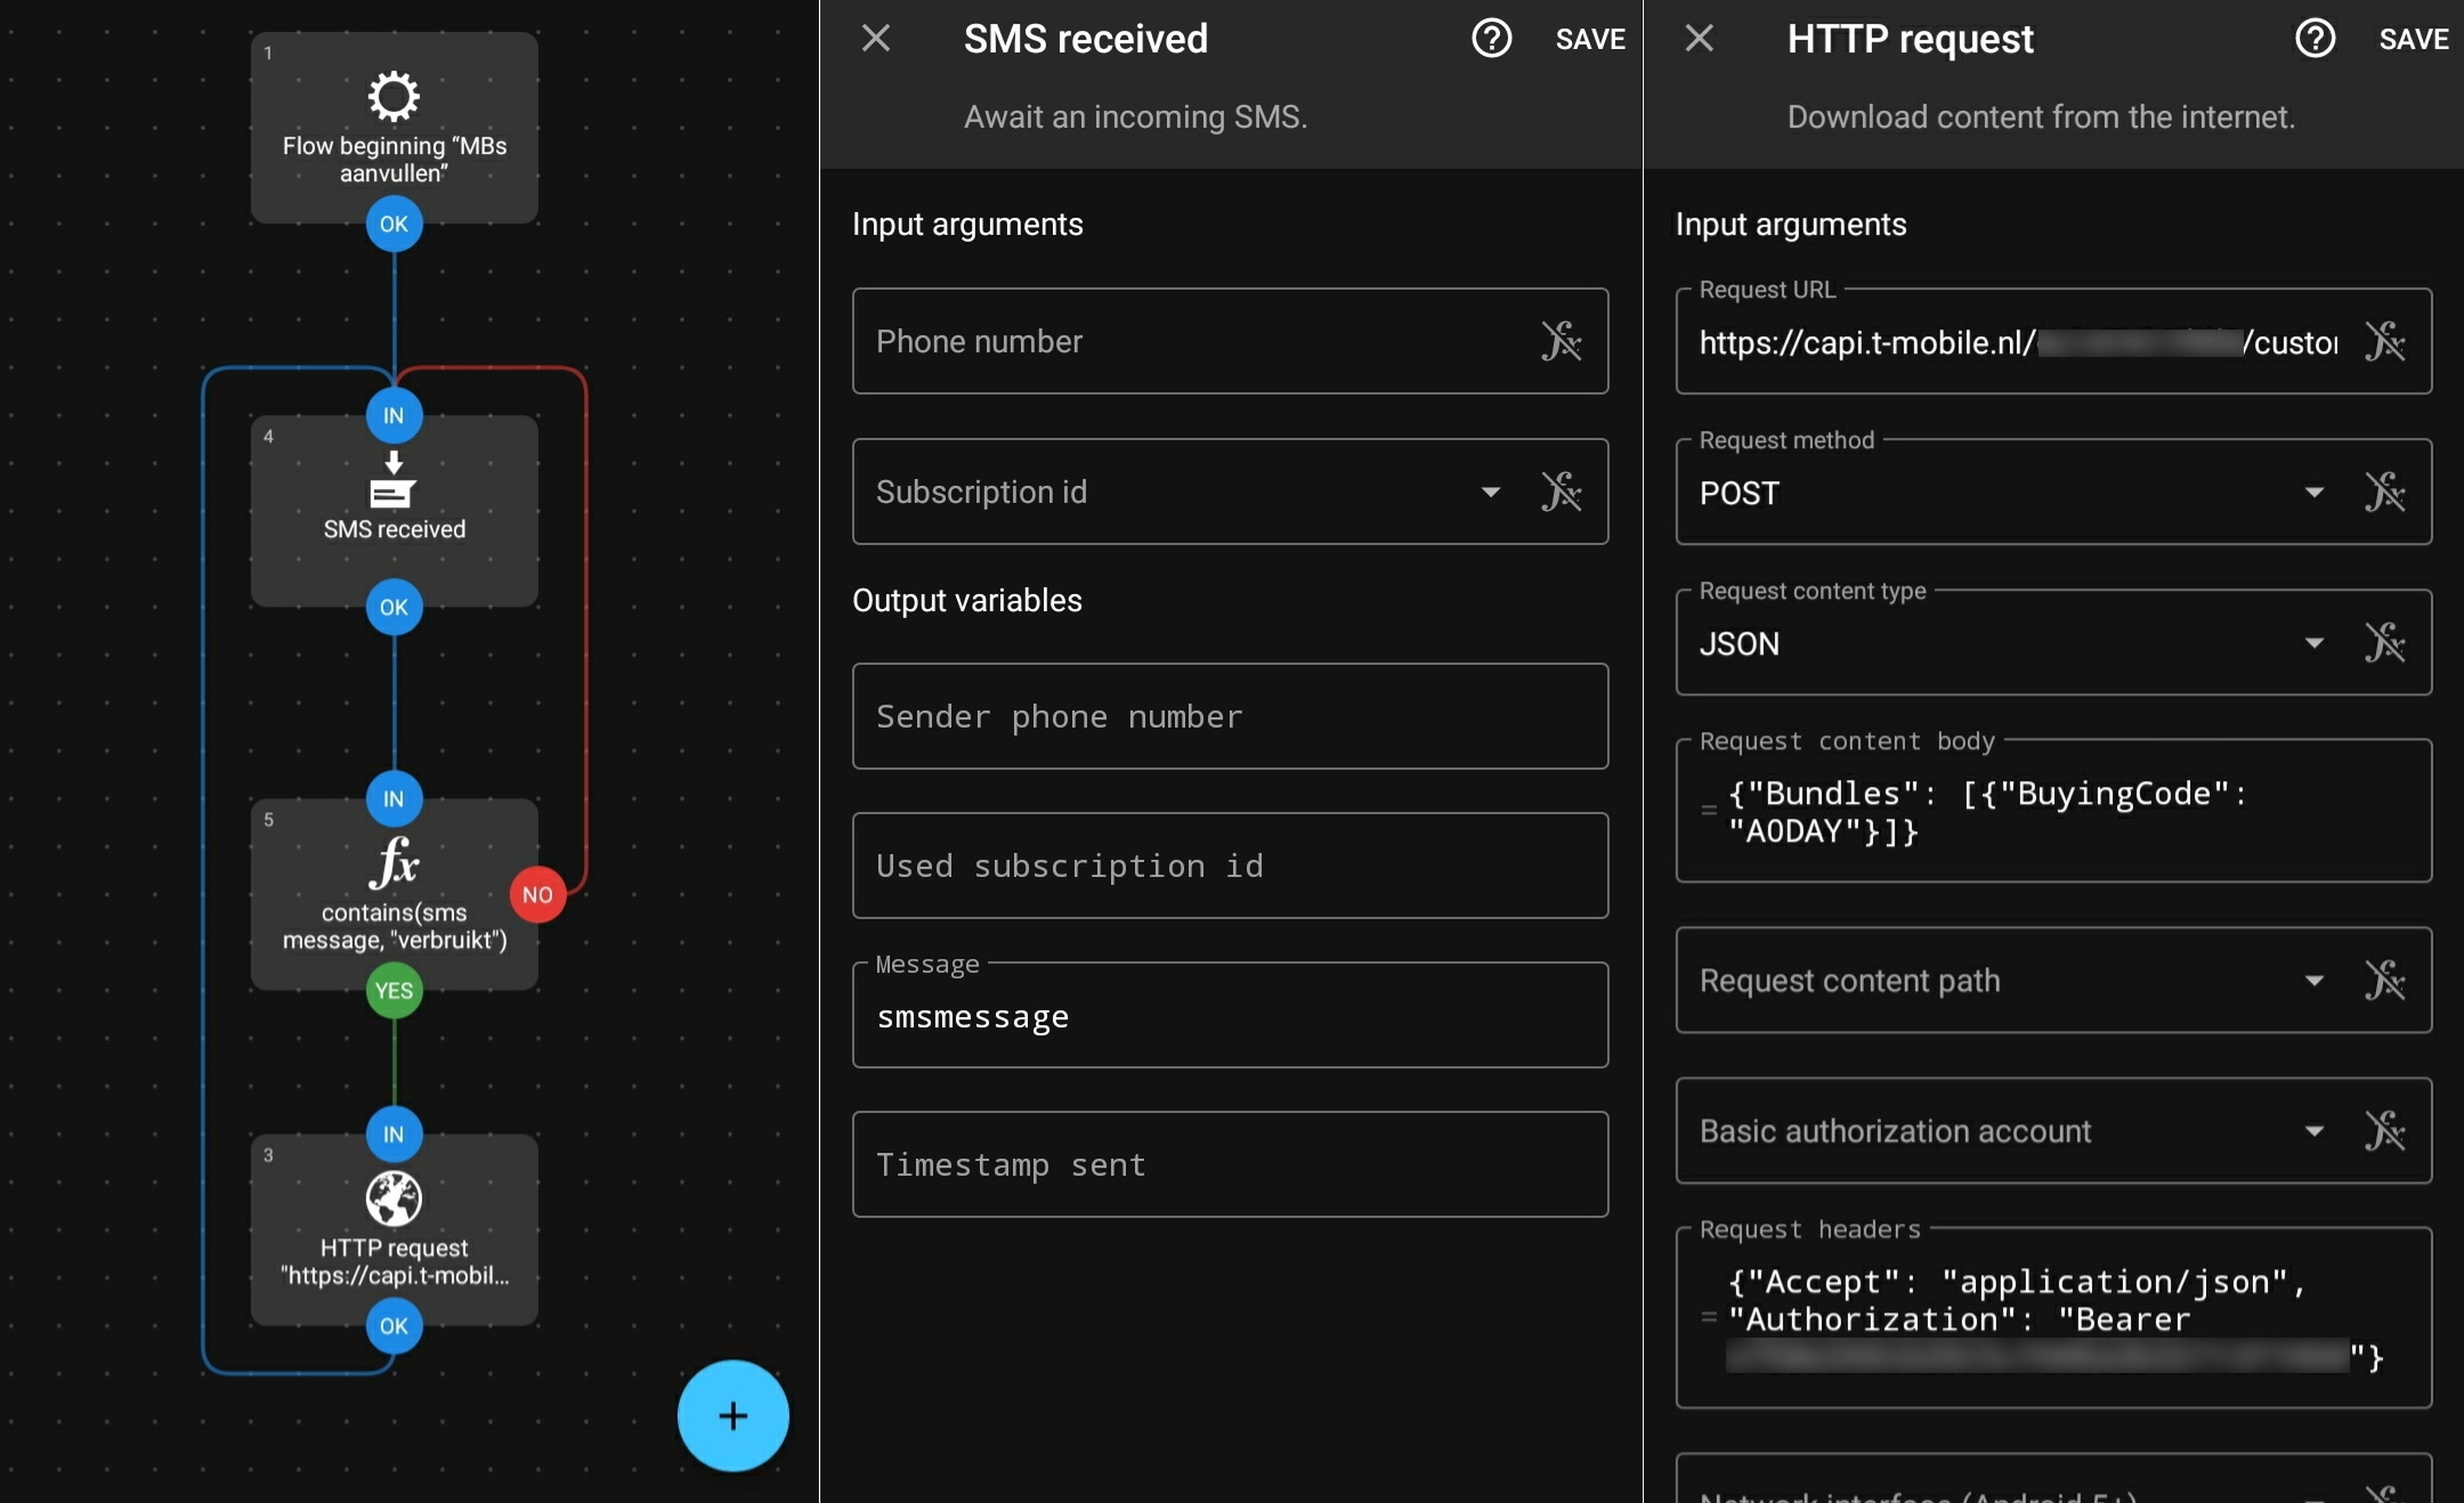Click the Message output variable field
The image size is (2464, 1503).
[1229, 1016]
